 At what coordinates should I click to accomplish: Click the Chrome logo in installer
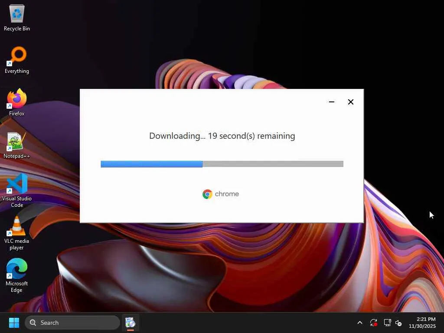pyautogui.click(x=221, y=194)
